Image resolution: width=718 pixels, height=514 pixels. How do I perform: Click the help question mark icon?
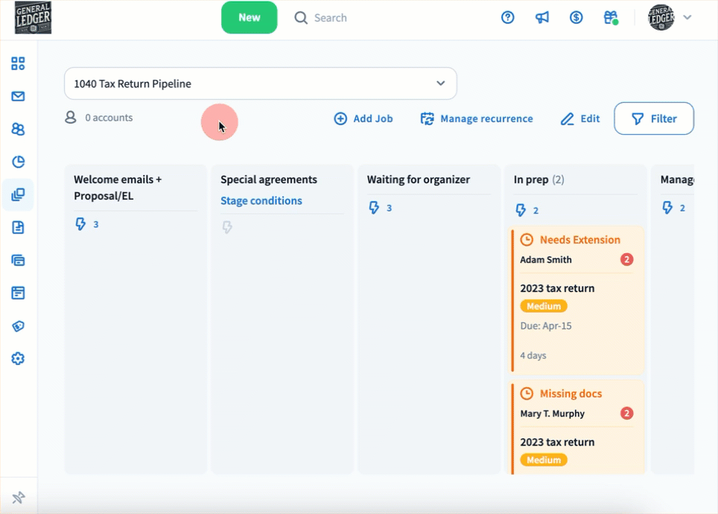coord(508,17)
